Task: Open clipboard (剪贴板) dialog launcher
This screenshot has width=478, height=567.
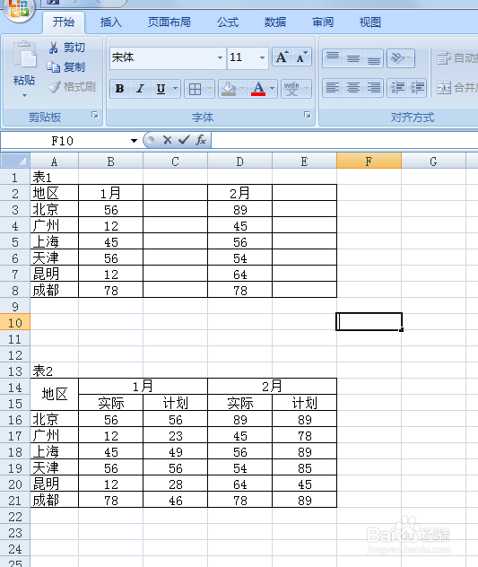Action: pos(95,115)
